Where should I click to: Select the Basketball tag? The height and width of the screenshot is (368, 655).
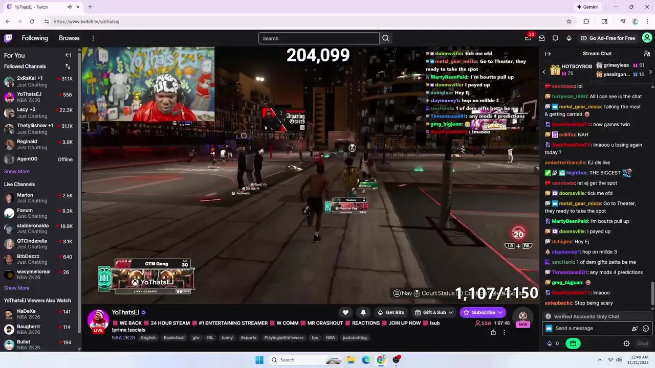[174, 338]
